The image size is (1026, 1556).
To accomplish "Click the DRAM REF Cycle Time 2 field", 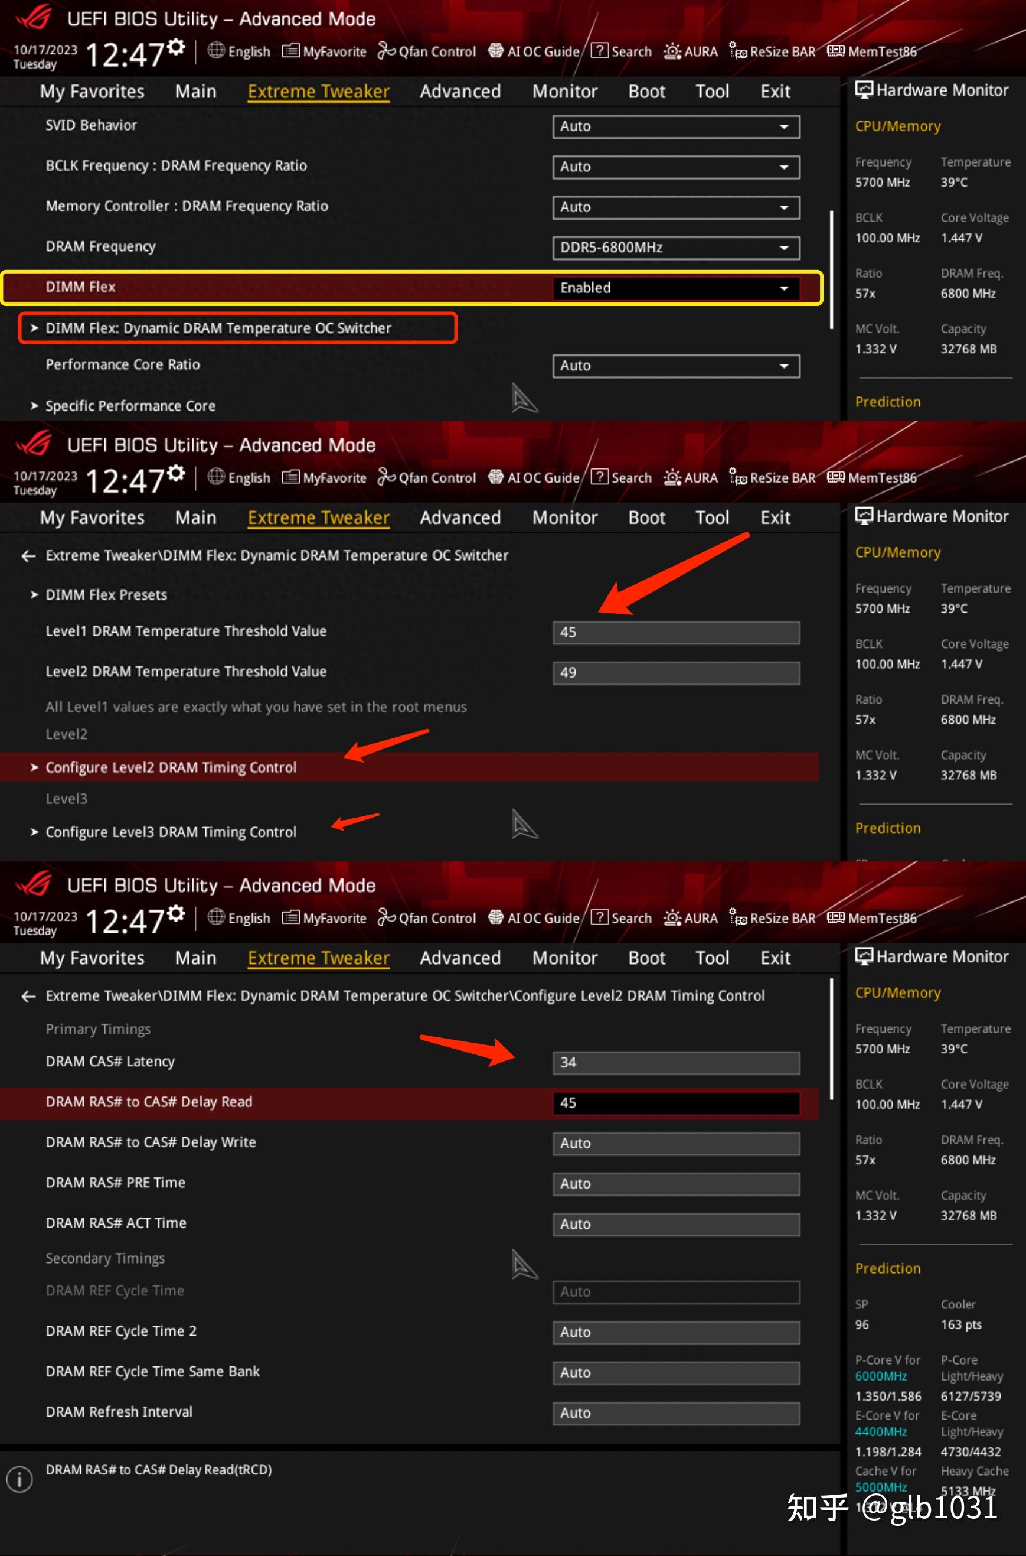I will [x=676, y=1333].
